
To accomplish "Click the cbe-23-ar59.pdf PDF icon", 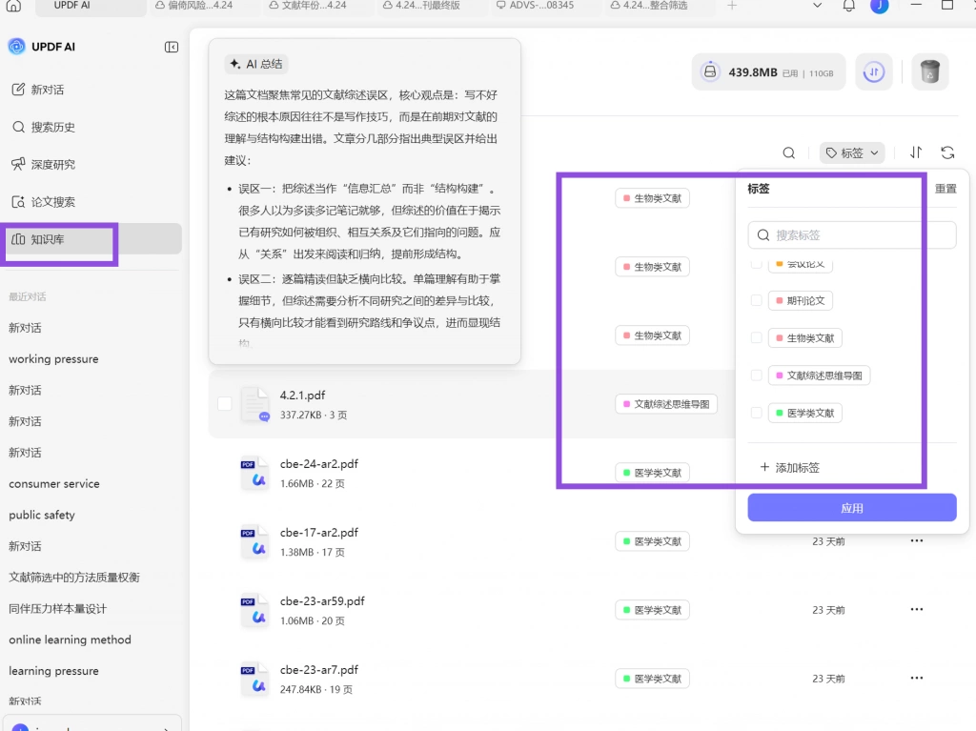I will click(x=254, y=610).
